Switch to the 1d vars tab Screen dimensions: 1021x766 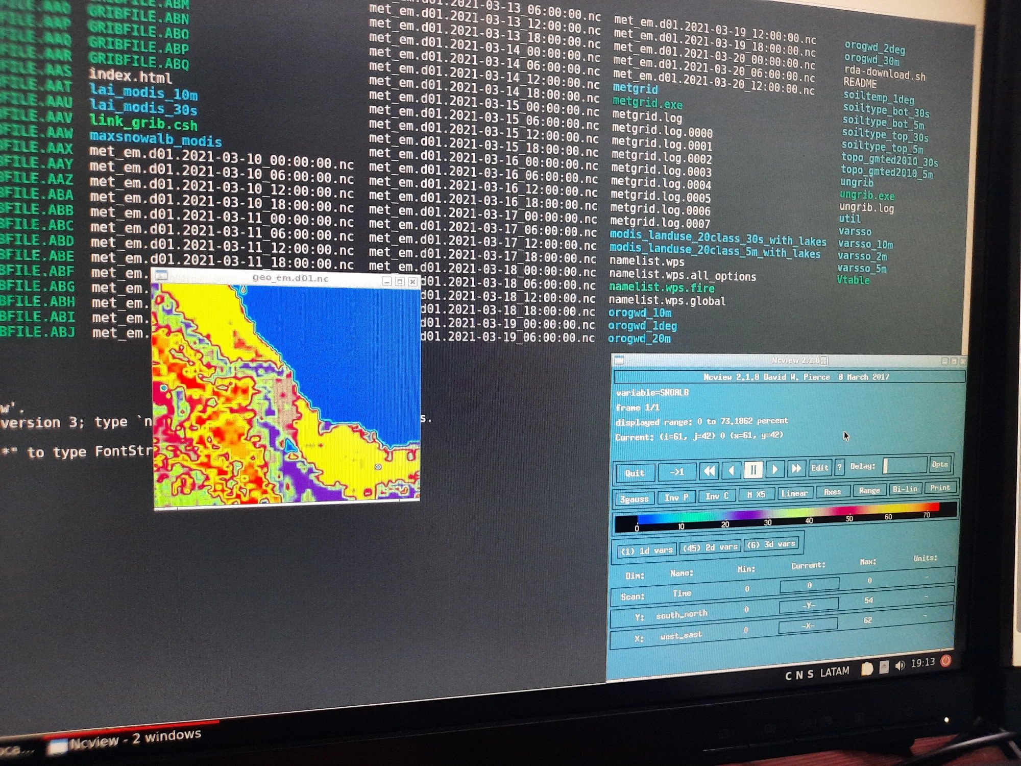tap(642, 549)
